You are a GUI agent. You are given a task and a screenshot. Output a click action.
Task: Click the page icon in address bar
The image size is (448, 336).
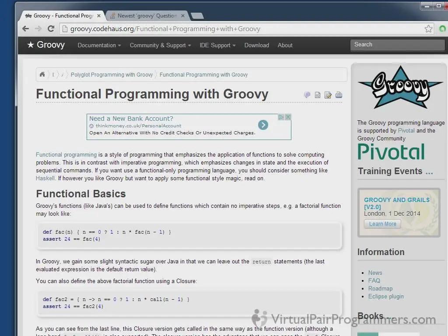tap(65, 28)
